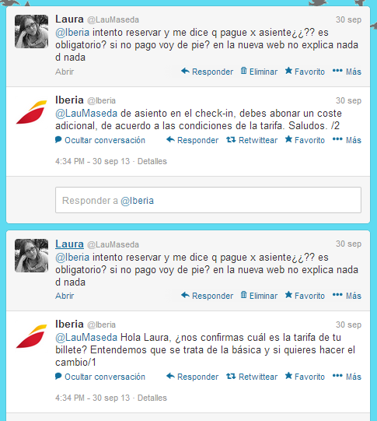Click the 'Responder a @Iberia' reply box
The image size is (377, 421).
point(208,200)
